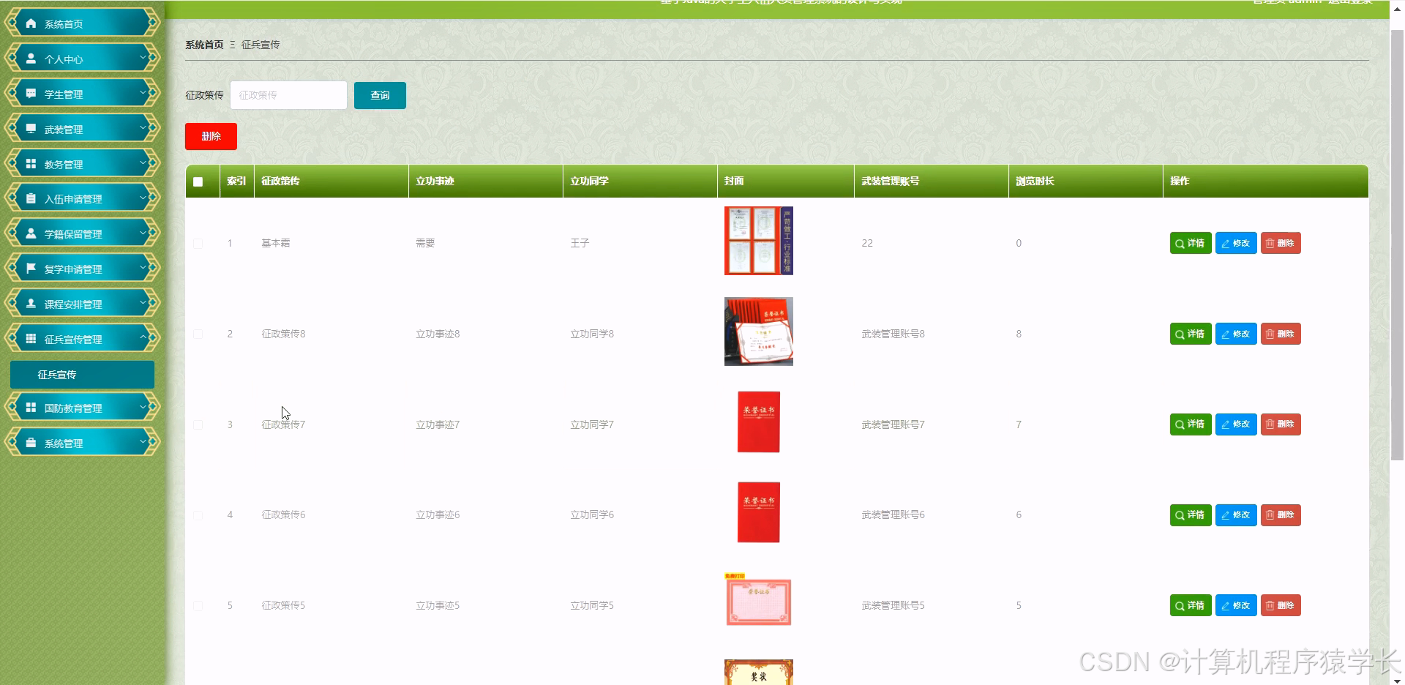The image size is (1405, 685).
Task: Open 详情 for row 征政策传8
Action: coord(1191,334)
